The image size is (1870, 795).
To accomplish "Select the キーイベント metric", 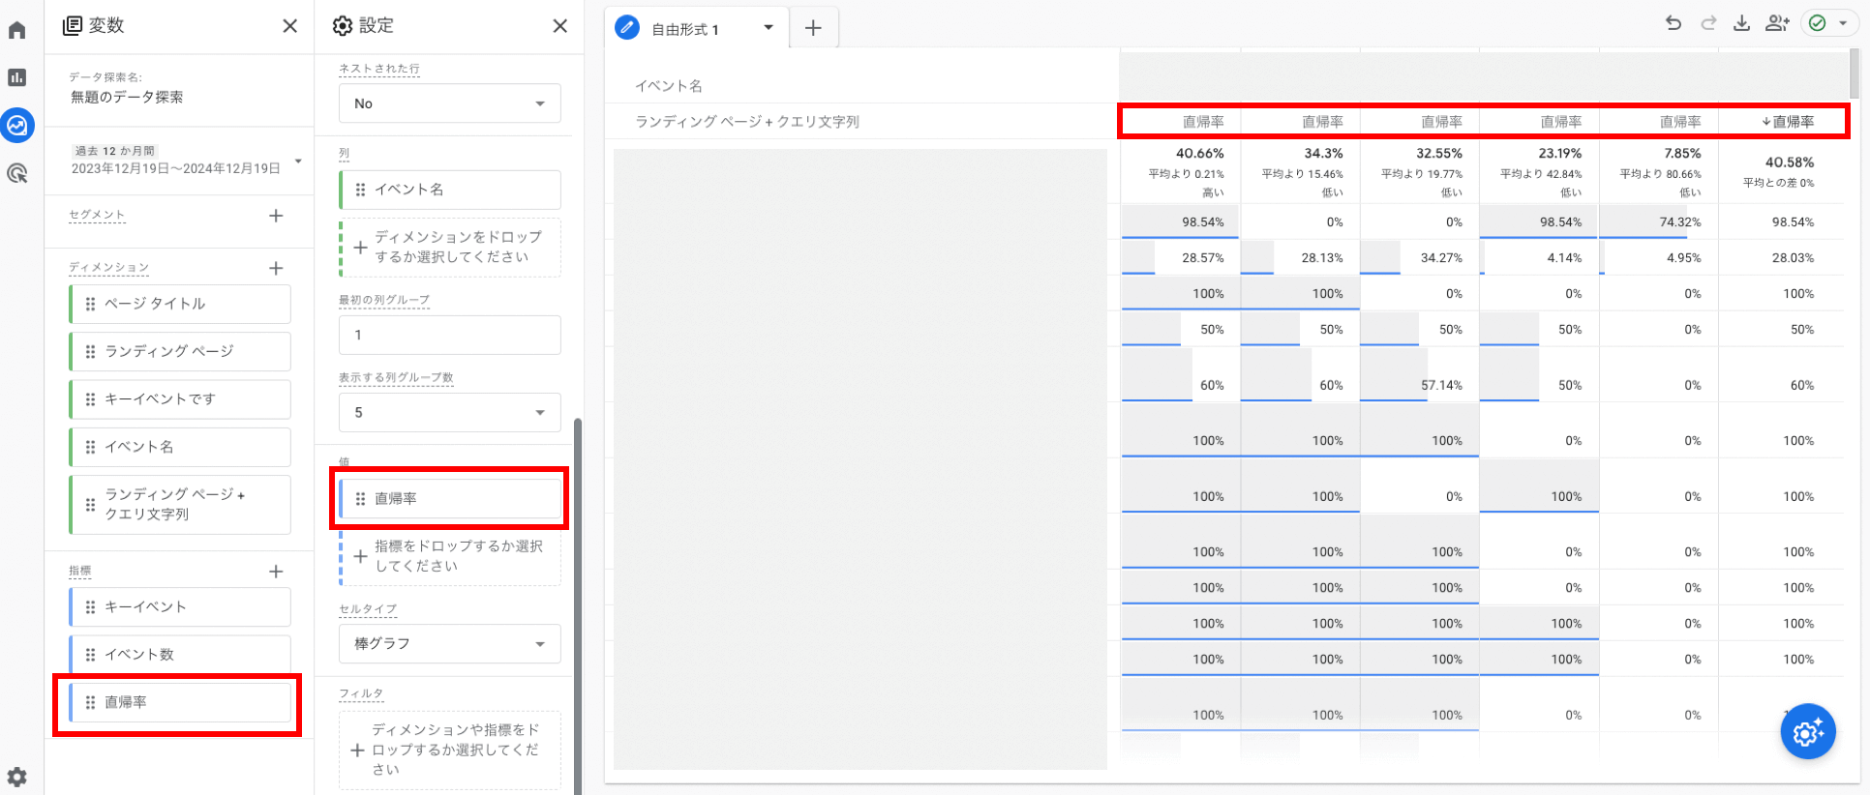I will click(180, 606).
